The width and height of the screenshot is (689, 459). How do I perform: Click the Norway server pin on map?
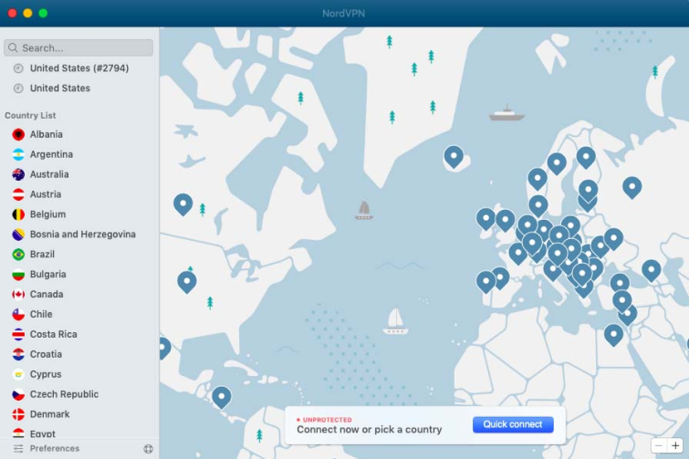(x=537, y=179)
